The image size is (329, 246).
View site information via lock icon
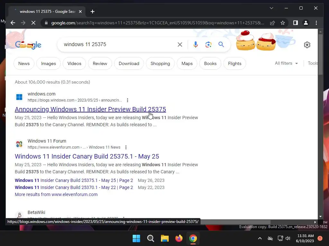coord(46,23)
